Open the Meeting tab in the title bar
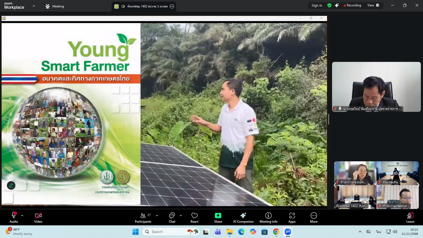Image resolution: width=423 pixels, height=238 pixels. (54, 6)
